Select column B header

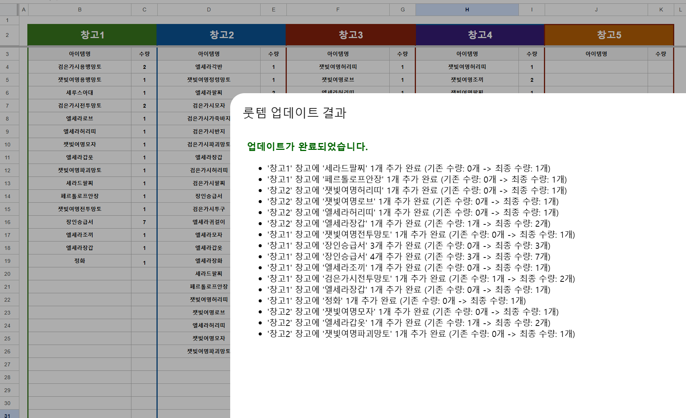[x=80, y=10]
